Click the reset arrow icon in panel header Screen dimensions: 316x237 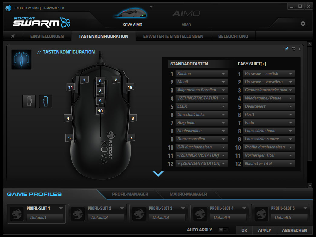pyautogui.click(x=294, y=48)
